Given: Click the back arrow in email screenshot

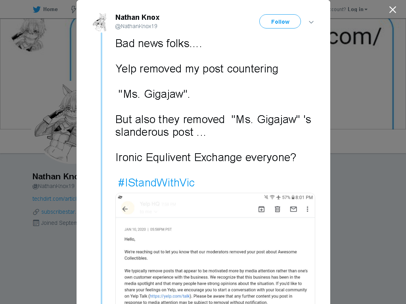Looking at the screenshot, I should tap(125, 209).
